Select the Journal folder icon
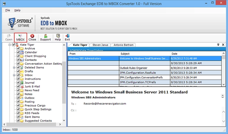This screenshot has height=134, width=228. [22, 83]
